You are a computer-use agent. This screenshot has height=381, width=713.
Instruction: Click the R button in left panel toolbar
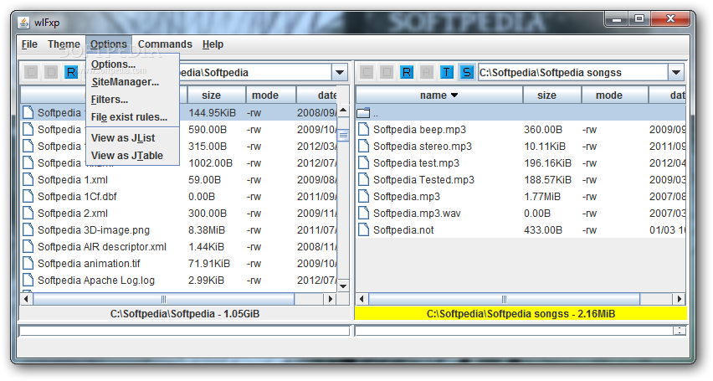(x=71, y=72)
